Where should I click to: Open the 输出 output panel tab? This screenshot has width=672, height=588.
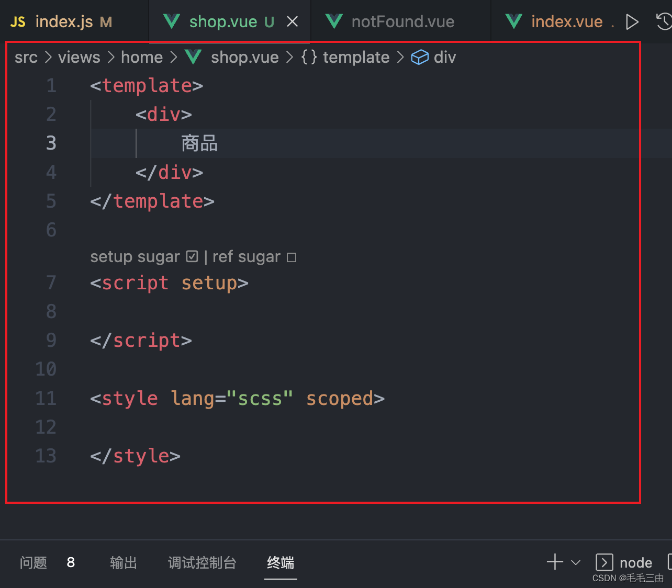124,563
